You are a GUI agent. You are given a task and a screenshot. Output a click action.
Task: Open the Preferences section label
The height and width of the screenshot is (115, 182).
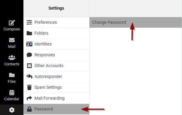(x=46, y=22)
